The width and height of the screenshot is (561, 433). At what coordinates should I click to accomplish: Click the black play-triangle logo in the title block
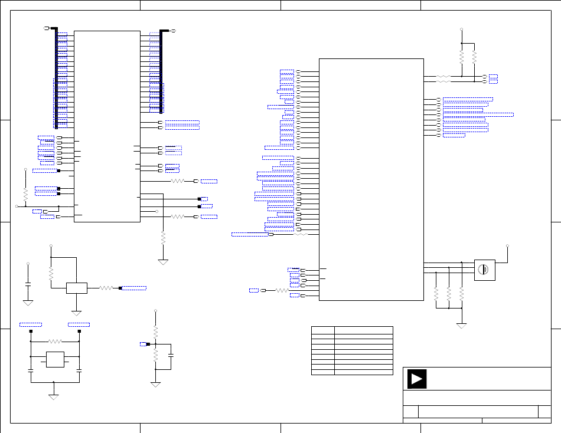417,379
